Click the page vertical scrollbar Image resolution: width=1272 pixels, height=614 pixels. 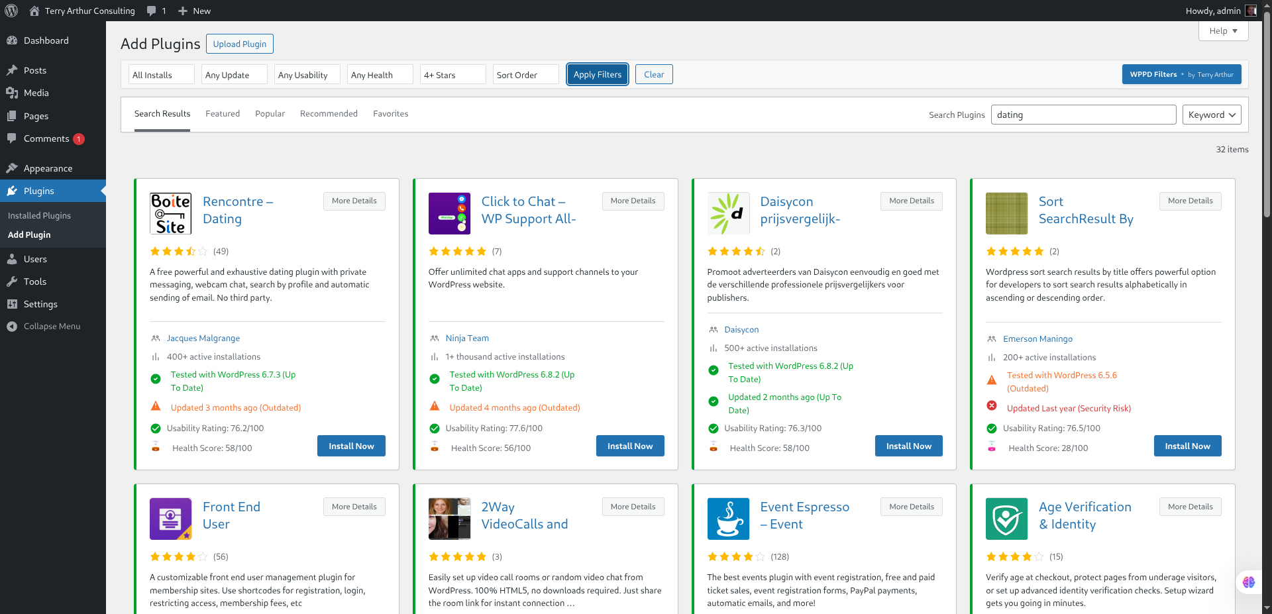(x=1267, y=113)
